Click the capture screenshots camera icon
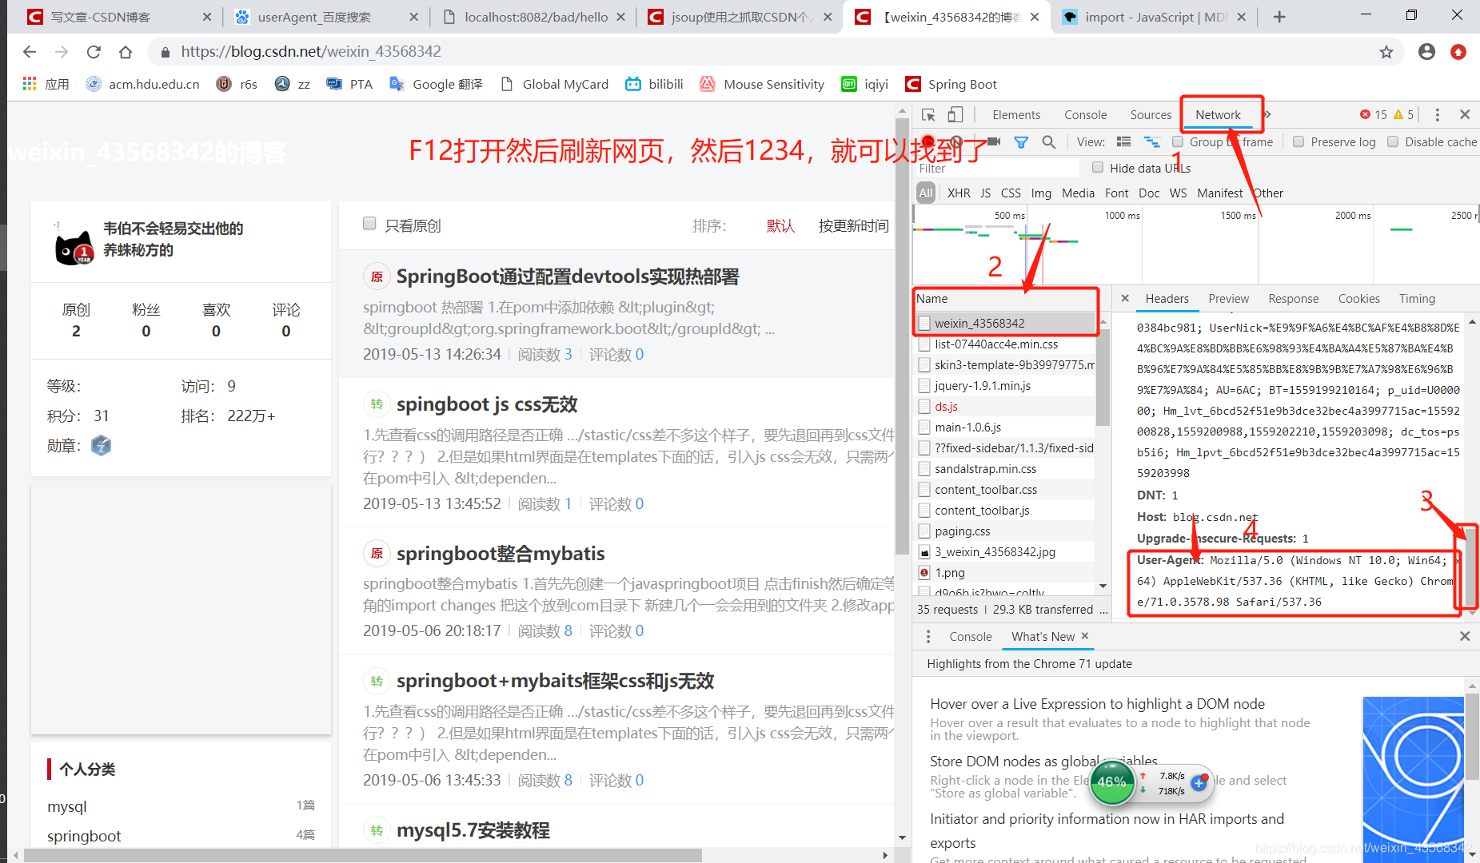1480x863 pixels. coord(994,141)
